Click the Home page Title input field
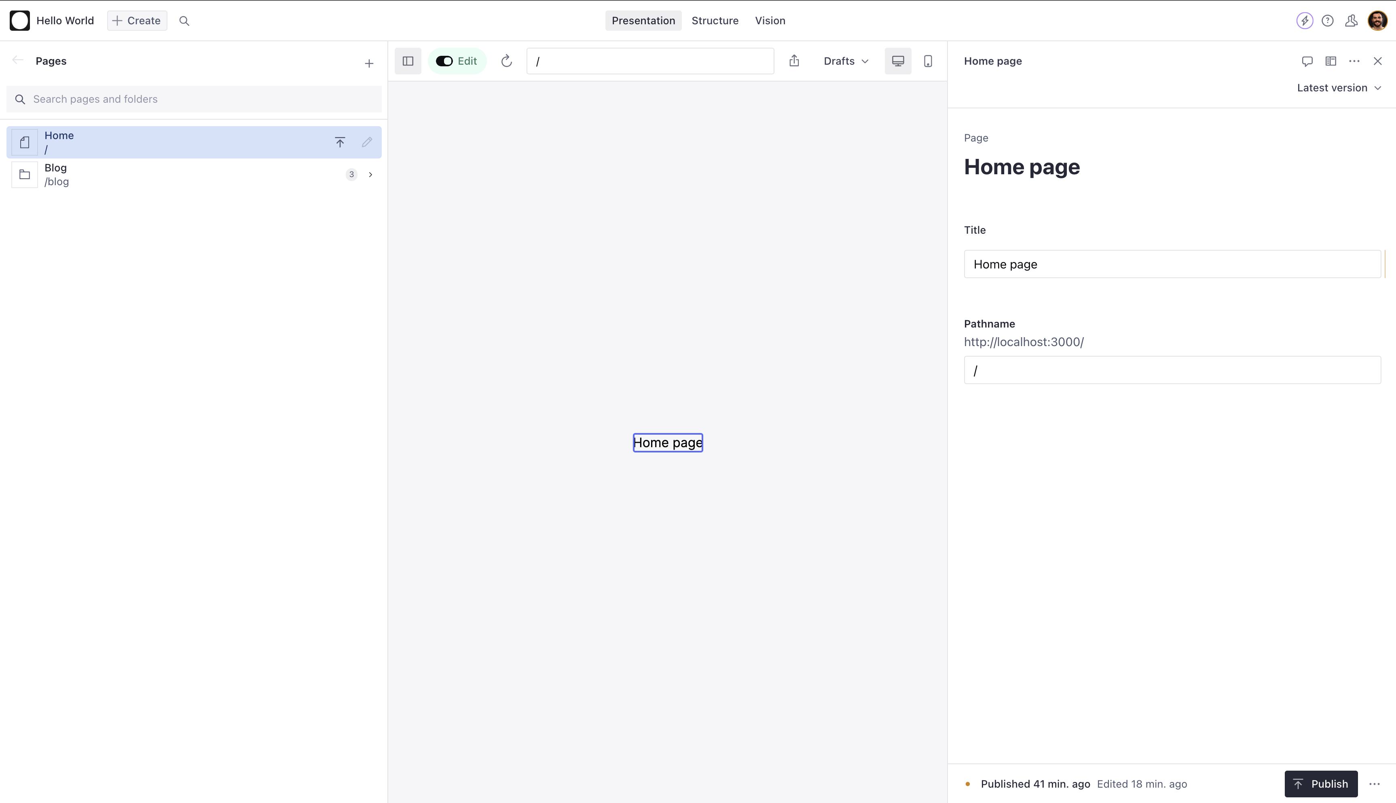Image resolution: width=1396 pixels, height=803 pixels. 1172,264
